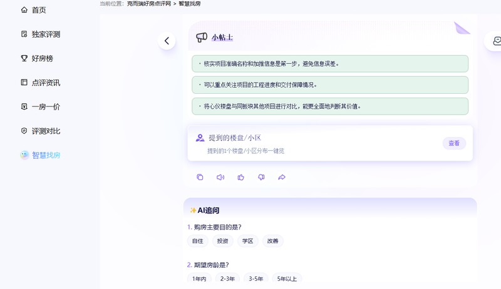Click the smiley avatar icon beside 智慧找房
Viewport: 501px width, 289px height.
tap(24, 155)
